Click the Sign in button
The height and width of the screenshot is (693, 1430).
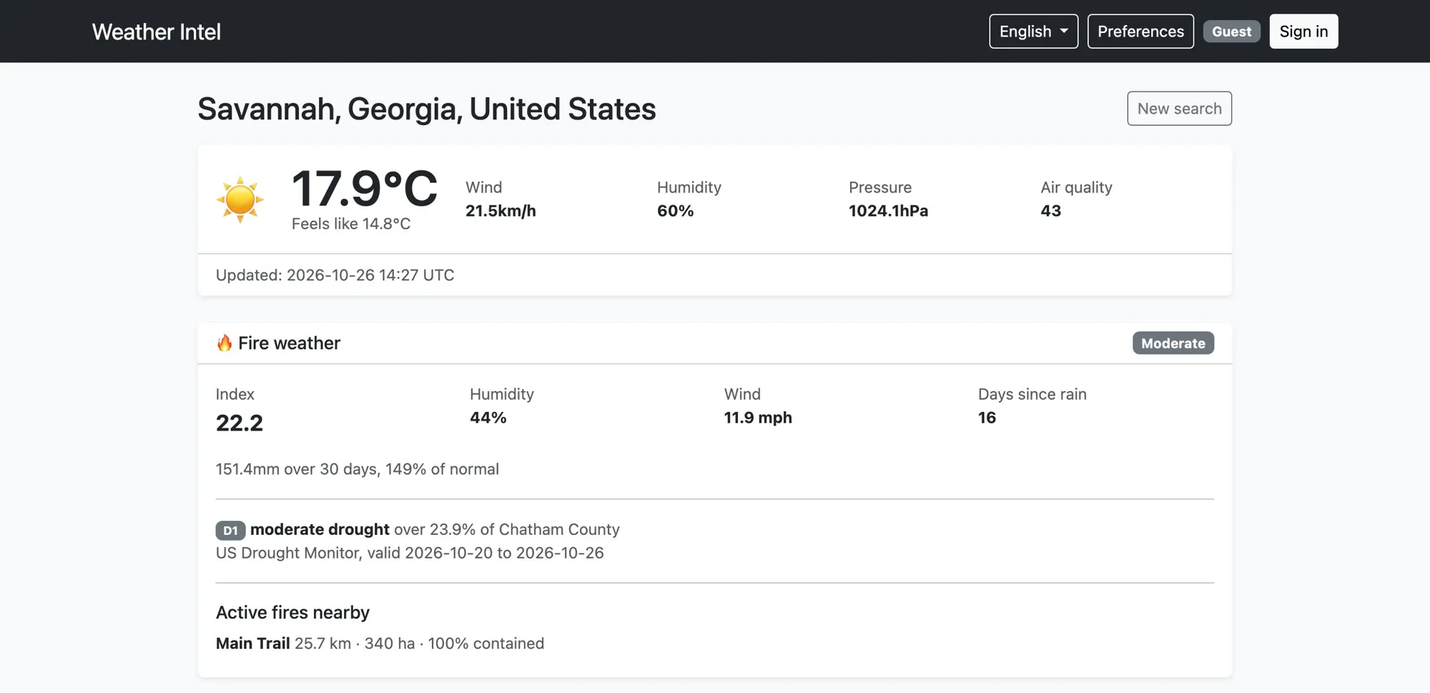[x=1303, y=31]
